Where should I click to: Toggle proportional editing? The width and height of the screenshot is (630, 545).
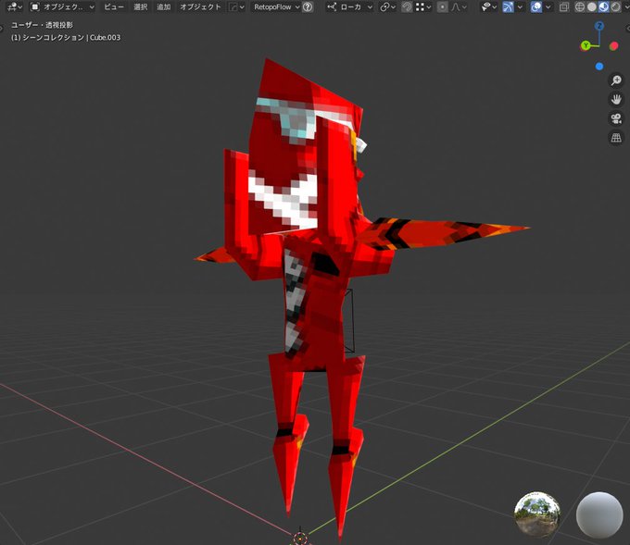(442, 6)
